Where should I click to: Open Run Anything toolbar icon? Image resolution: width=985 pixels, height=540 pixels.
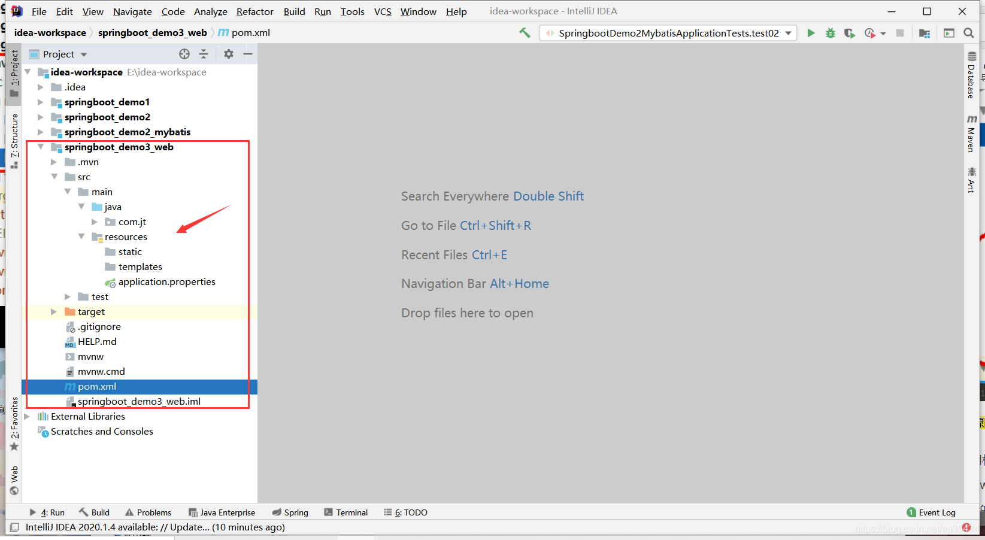[949, 33]
